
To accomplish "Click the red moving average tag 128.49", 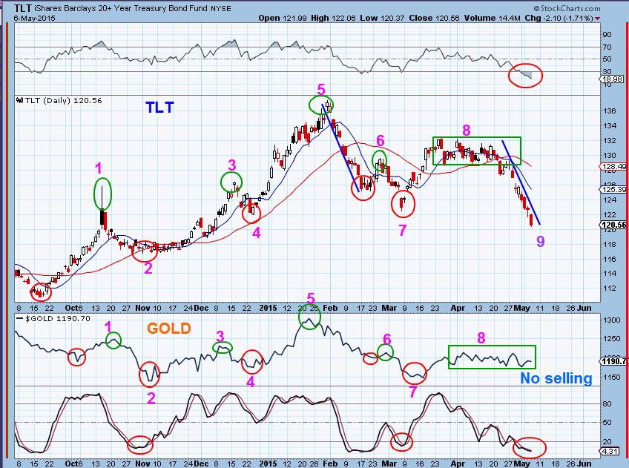I will click(613, 166).
